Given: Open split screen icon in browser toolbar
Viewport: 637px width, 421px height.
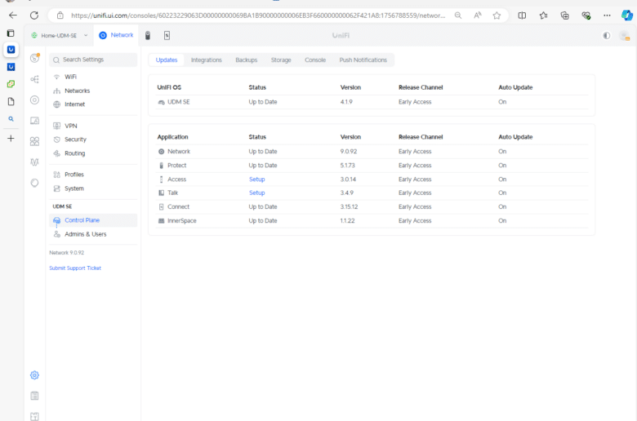Looking at the screenshot, I should (522, 16).
